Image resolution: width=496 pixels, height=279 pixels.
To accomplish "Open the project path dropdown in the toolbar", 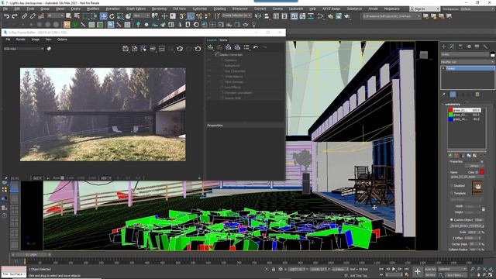I will click(x=391, y=15).
